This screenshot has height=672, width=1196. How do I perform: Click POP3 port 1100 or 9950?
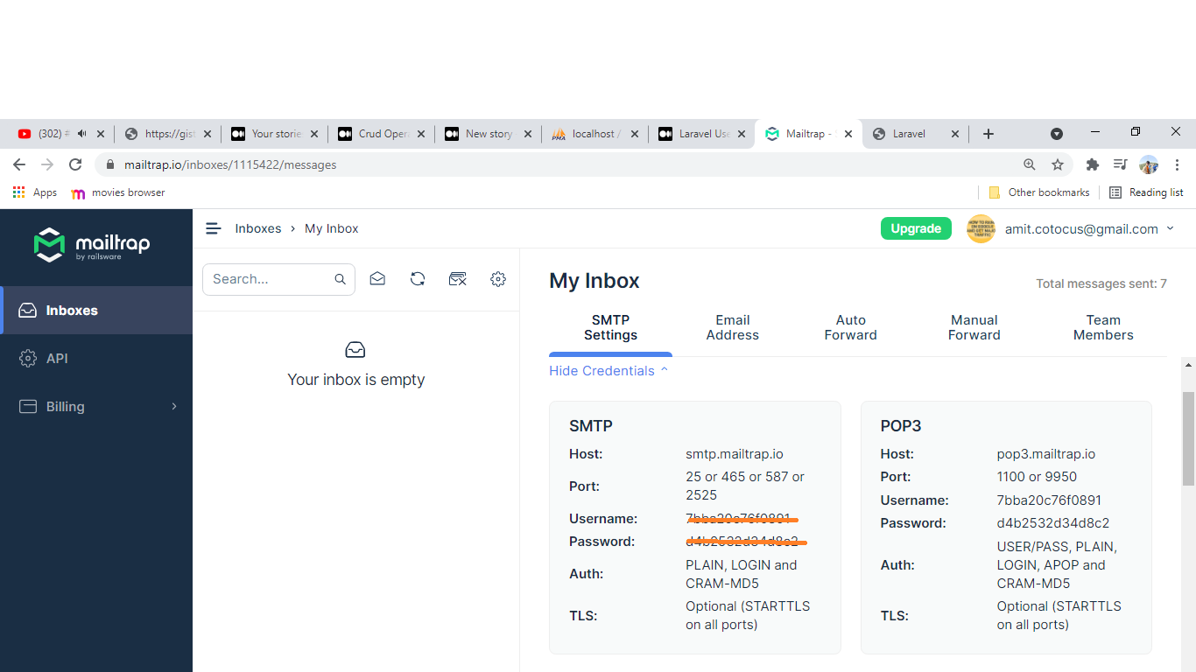[x=1037, y=477]
